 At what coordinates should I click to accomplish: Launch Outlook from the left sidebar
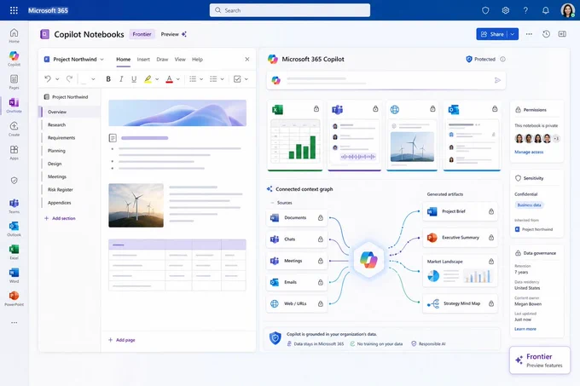14,228
